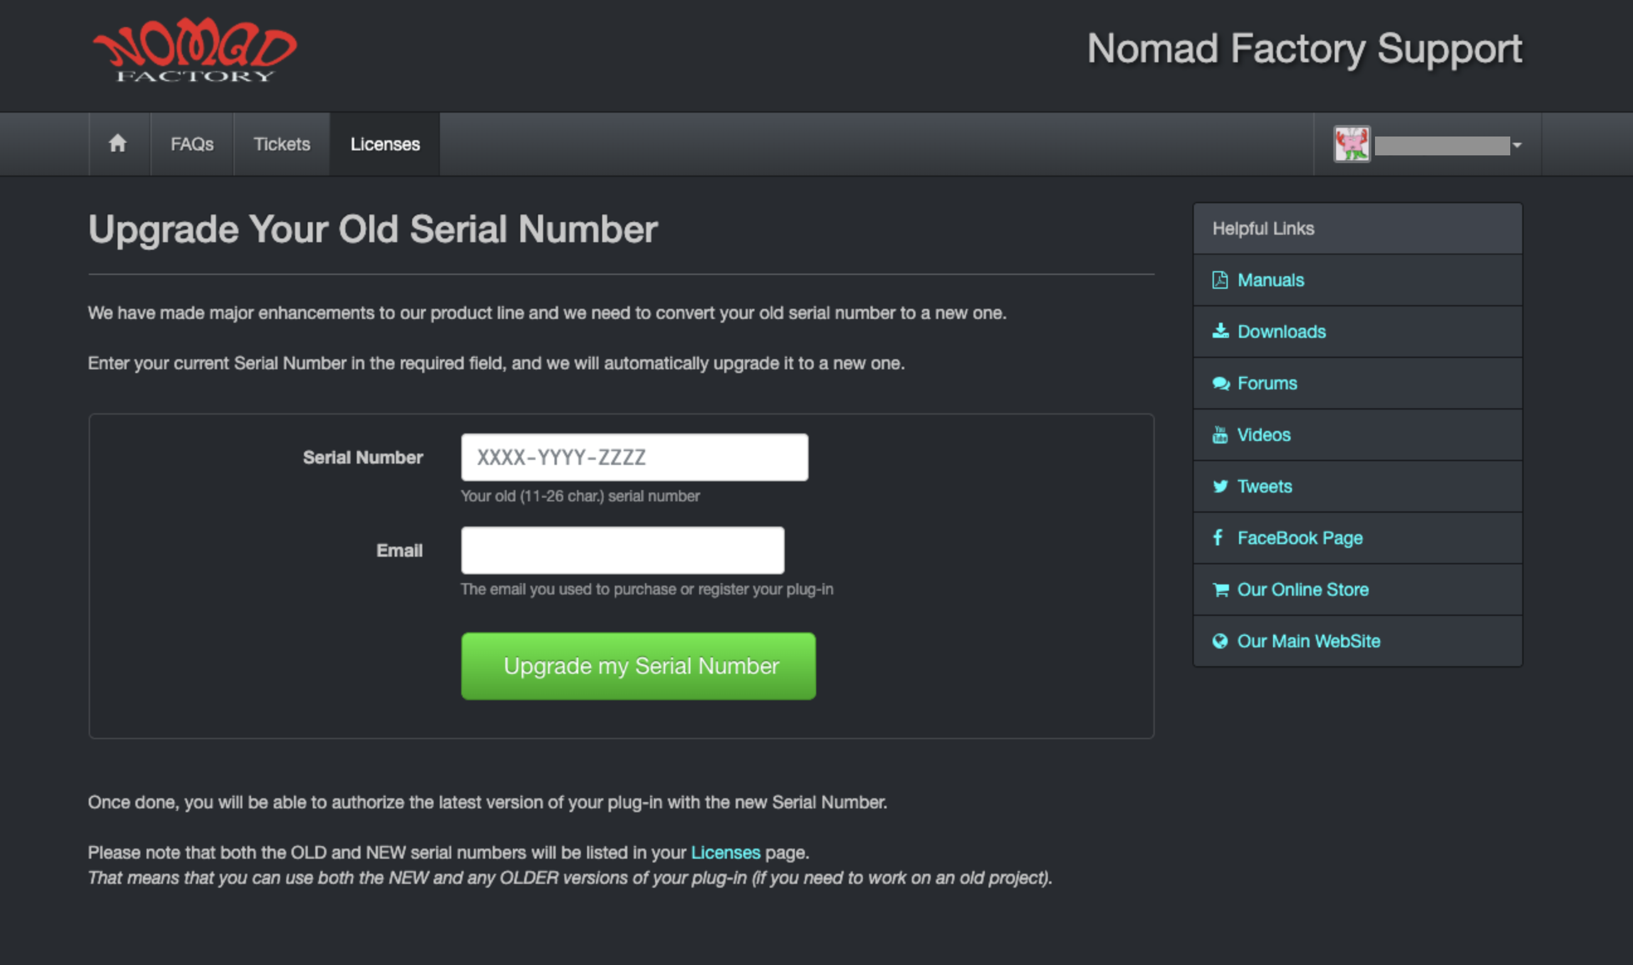Open the FAQs tab

coord(192,143)
